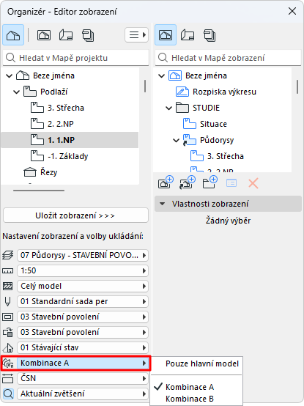304x406 pixels.
Task: Open graphic override '03 Stavební povolení' dropdown
Action: 83,332
